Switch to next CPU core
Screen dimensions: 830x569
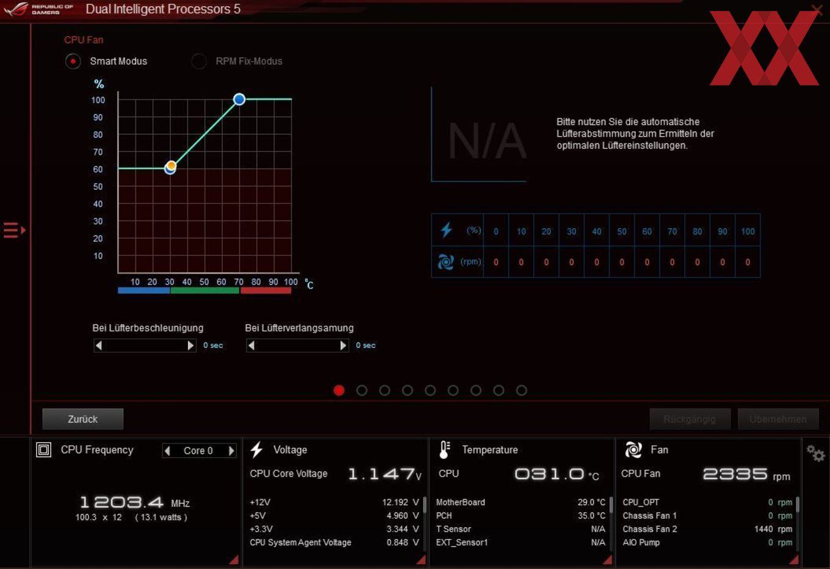(x=231, y=451)
